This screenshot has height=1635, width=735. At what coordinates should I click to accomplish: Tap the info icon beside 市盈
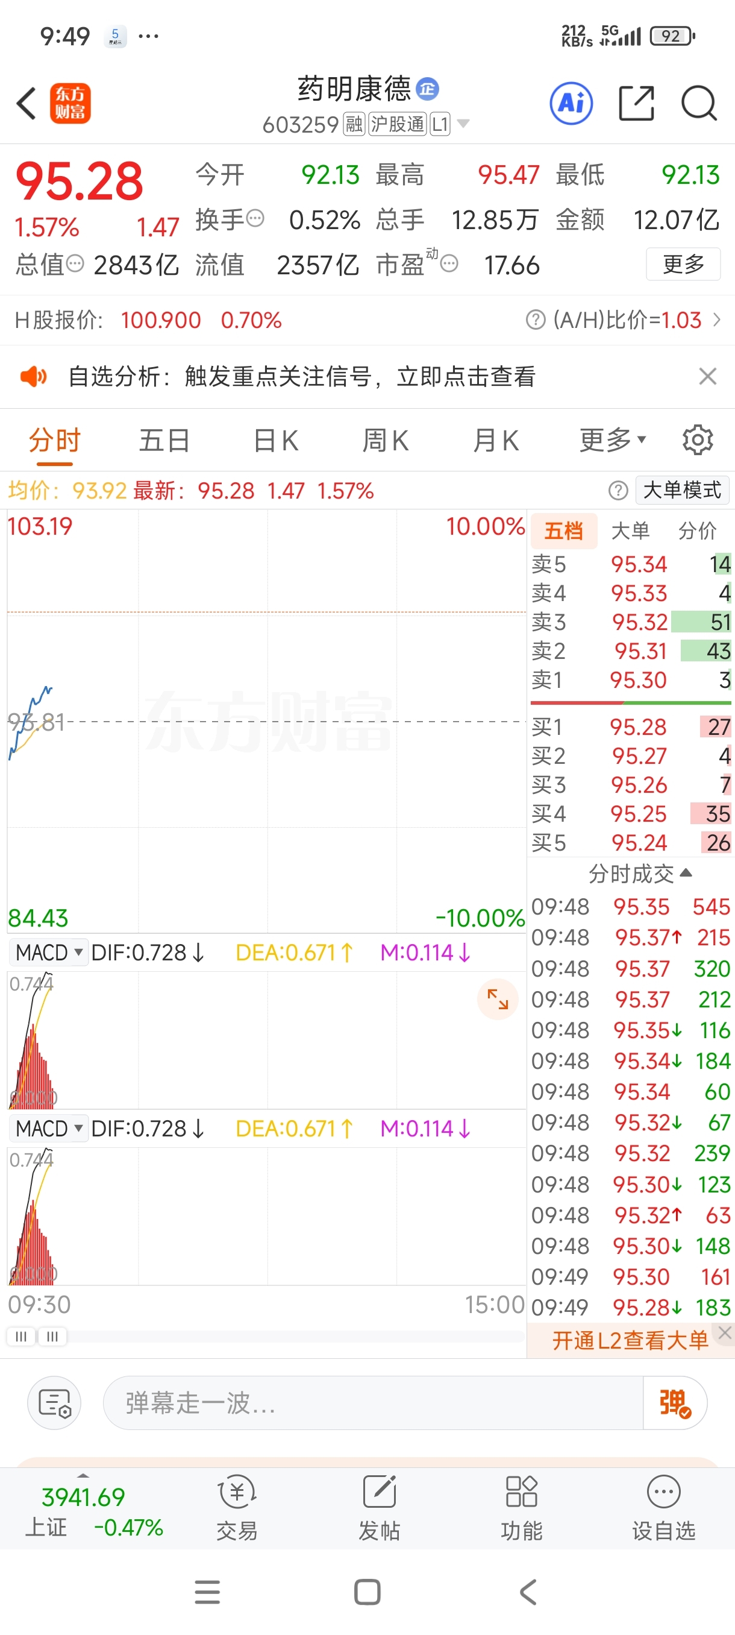pyautogui.click(x=449, y=263)
